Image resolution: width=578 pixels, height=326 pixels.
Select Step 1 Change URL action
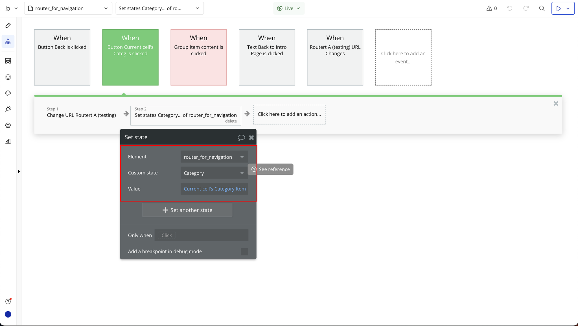point(81,113)
